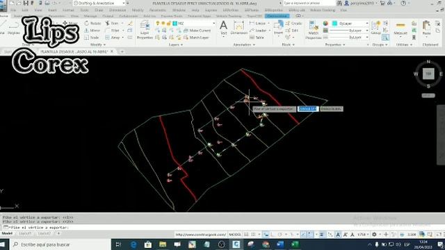Image resolution: width=445 pixels, height=250 pixels.
Task: Click the Make Current layer button
Action: 197,31
